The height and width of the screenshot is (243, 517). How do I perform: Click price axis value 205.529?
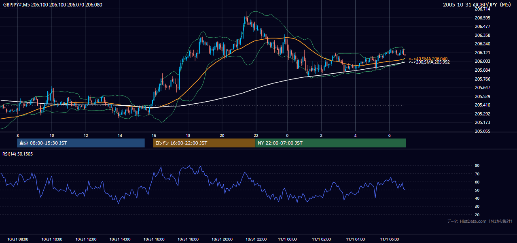pyautogui.click(x=483, y=96)
